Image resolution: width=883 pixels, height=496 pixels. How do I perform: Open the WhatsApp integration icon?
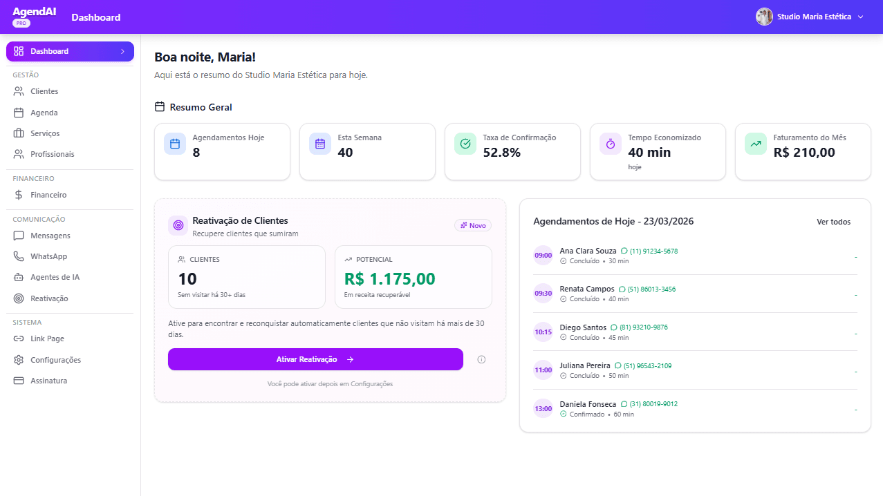pyautogui.click(x=19, y=256)
